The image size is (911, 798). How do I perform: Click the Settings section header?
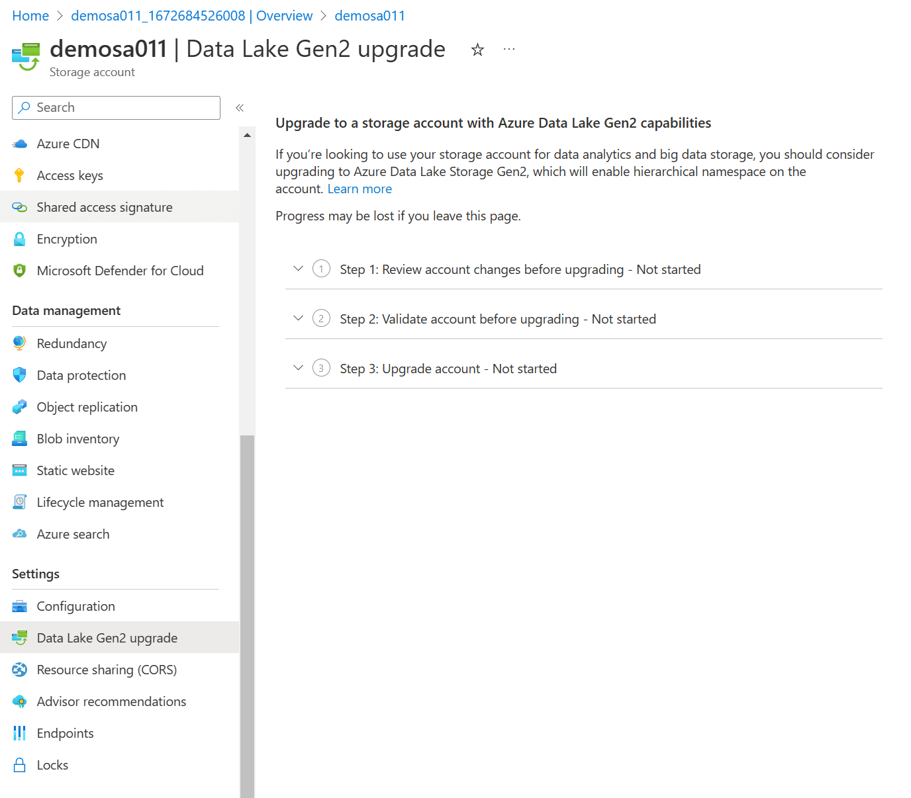coord(36,574)
